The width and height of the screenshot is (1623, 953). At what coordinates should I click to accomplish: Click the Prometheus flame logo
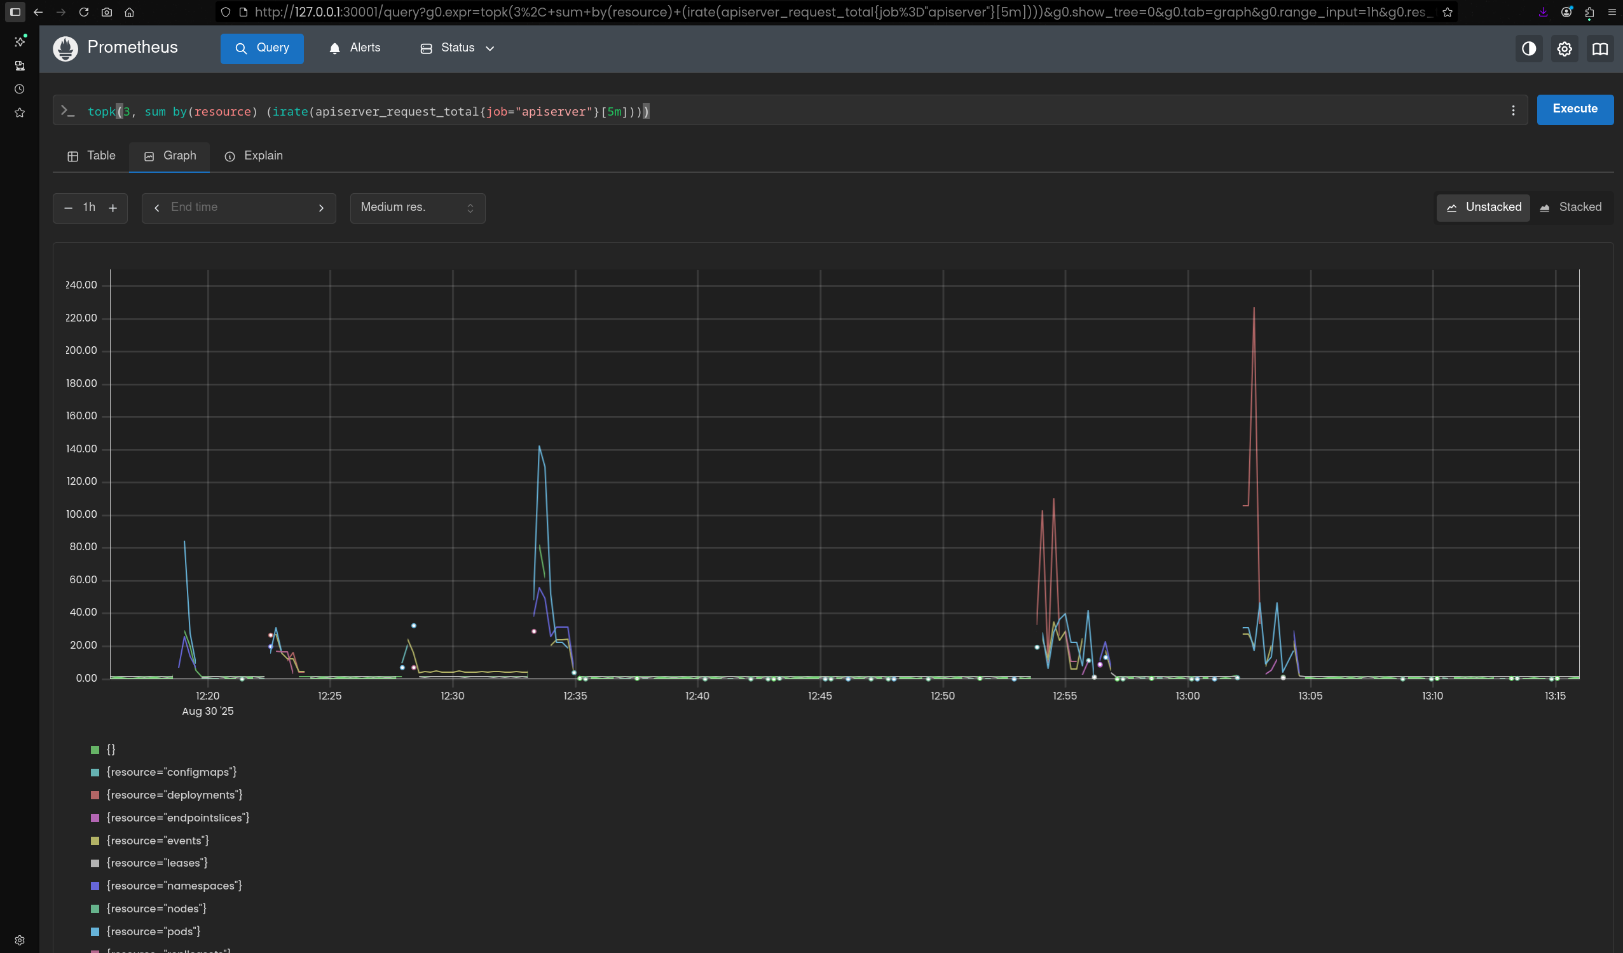pos(65,48)
